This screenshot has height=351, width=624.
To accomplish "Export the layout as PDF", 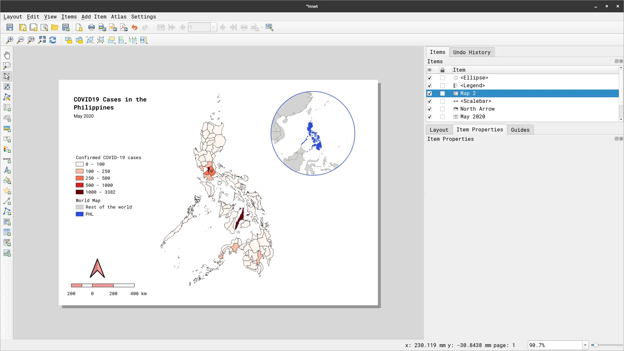I will click(x=123, y=27).
